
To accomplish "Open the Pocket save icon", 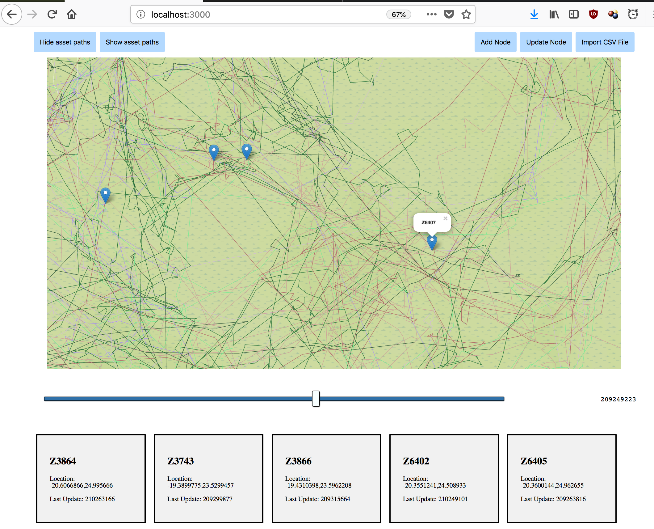I will click(449, 14).
